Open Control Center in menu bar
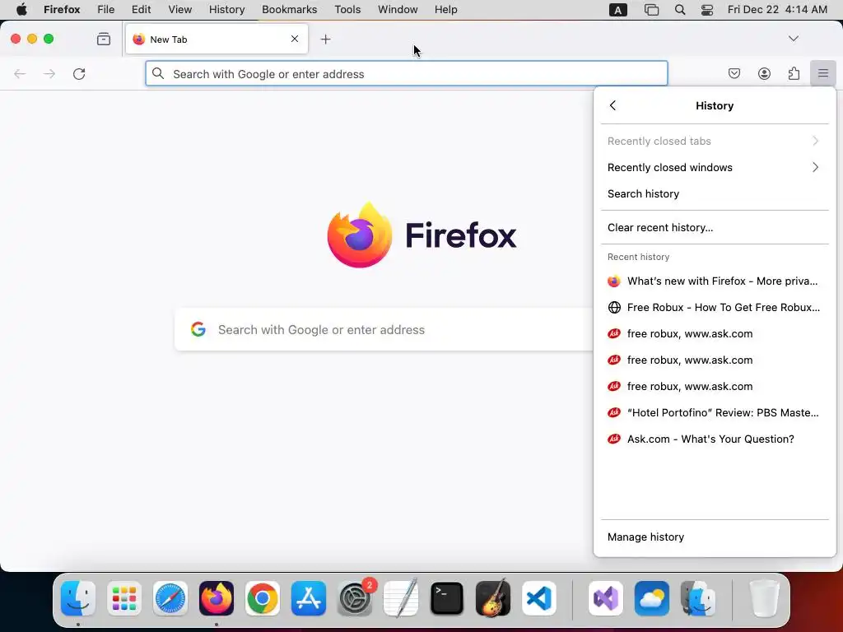The height and width of the screenshot is (632, 843). click(707, 10)
